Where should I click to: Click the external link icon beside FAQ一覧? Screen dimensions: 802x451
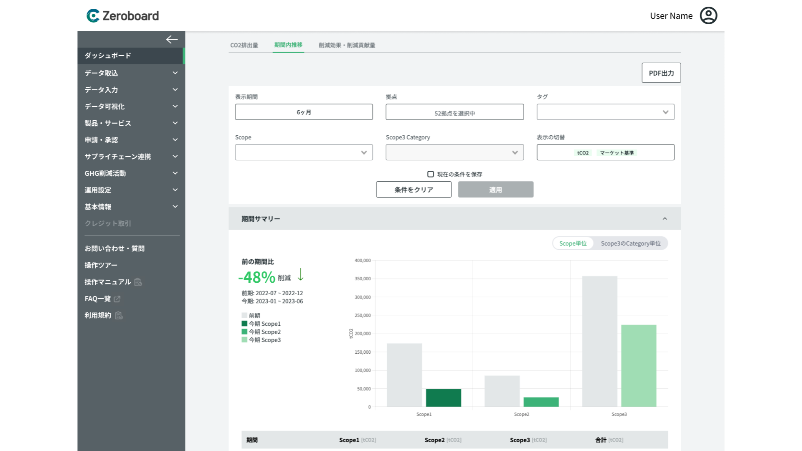pos(117,299)
